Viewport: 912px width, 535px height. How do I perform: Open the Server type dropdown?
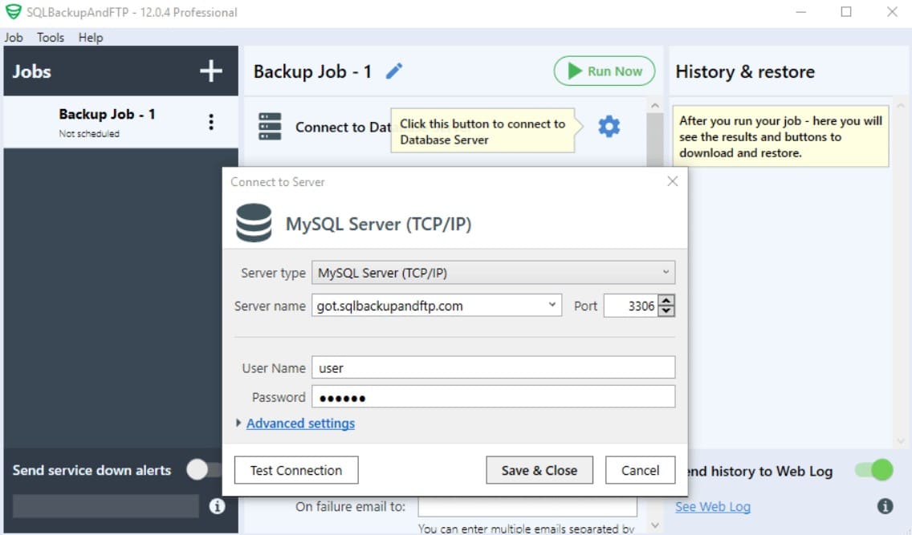tap(493, 273)
